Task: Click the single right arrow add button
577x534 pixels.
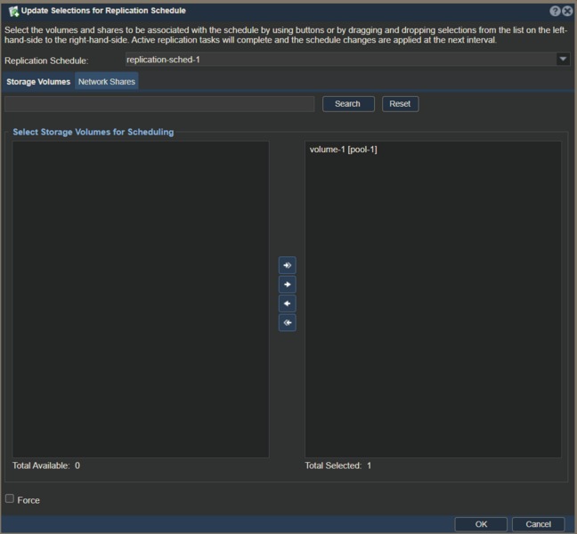Action: (x=287, y=284)
